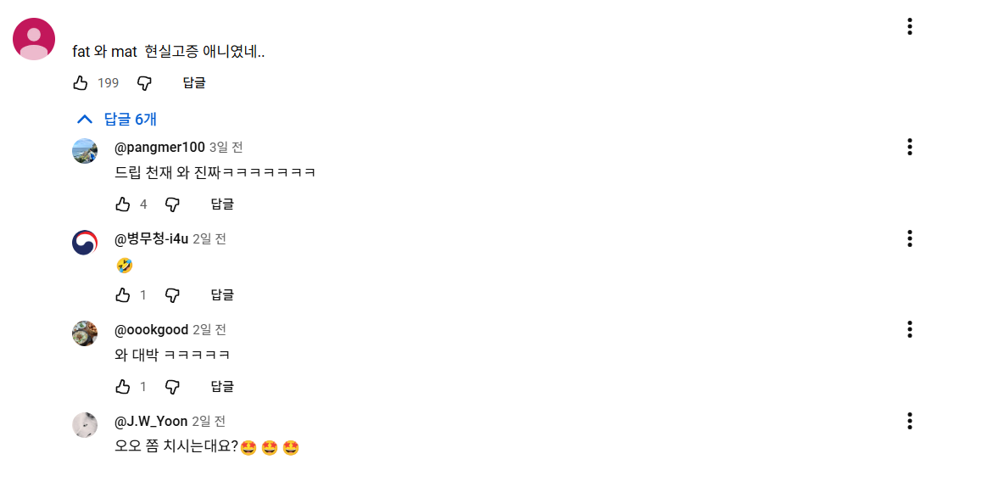
Task: Like the top comment with 199 likes
Action: 81,83
